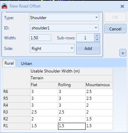Select the R5 Rolling cell
Screen dimensions: 128x133
coord(72,99)
